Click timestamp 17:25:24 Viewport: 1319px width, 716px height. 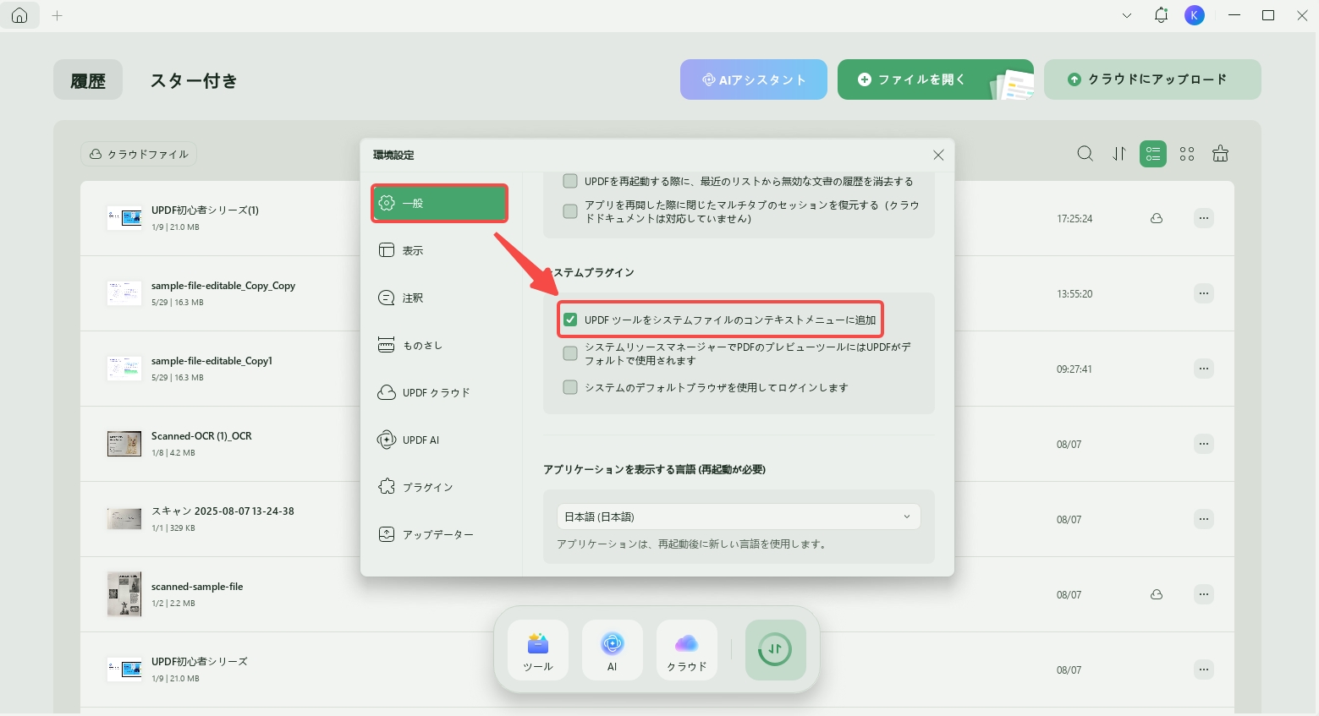1074,218
